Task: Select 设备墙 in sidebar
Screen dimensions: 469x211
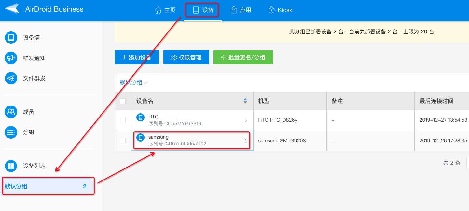Action: click(31, 38)
